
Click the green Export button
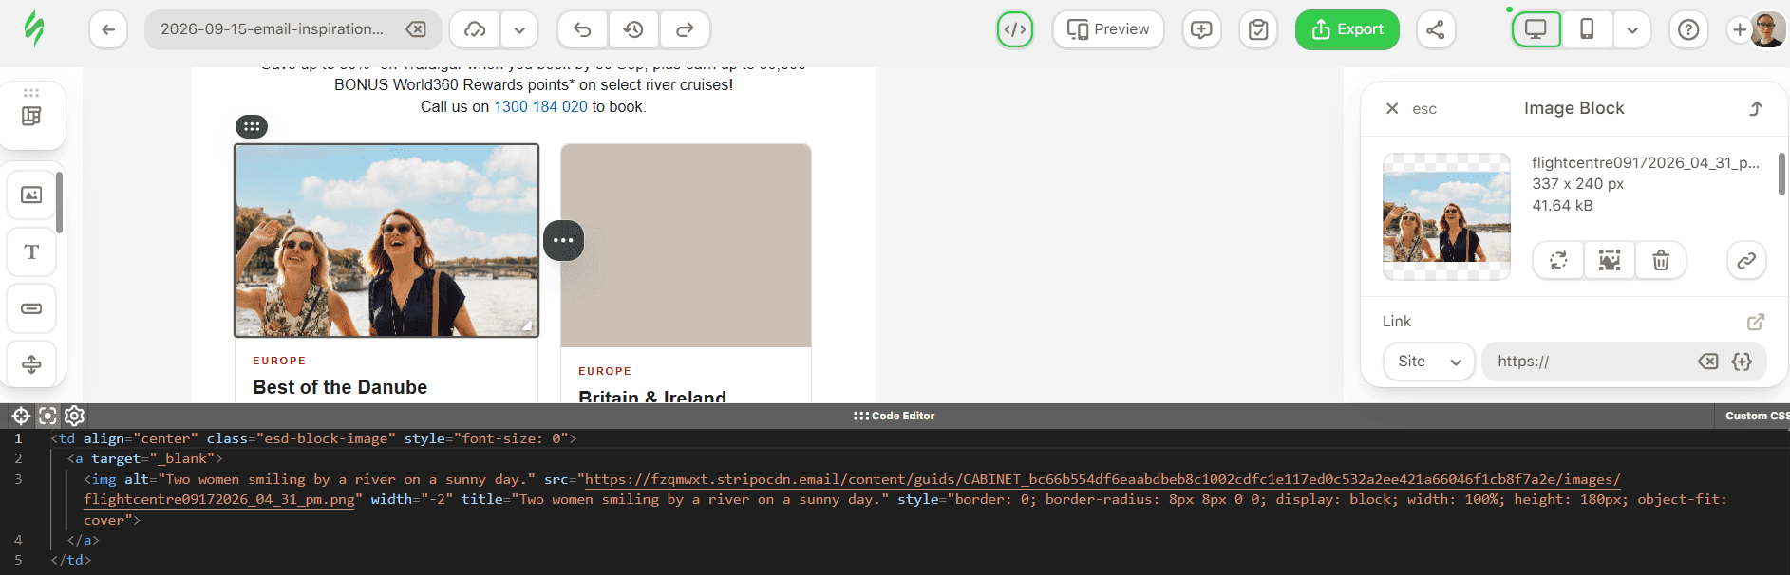click(x=1347, y=29)
